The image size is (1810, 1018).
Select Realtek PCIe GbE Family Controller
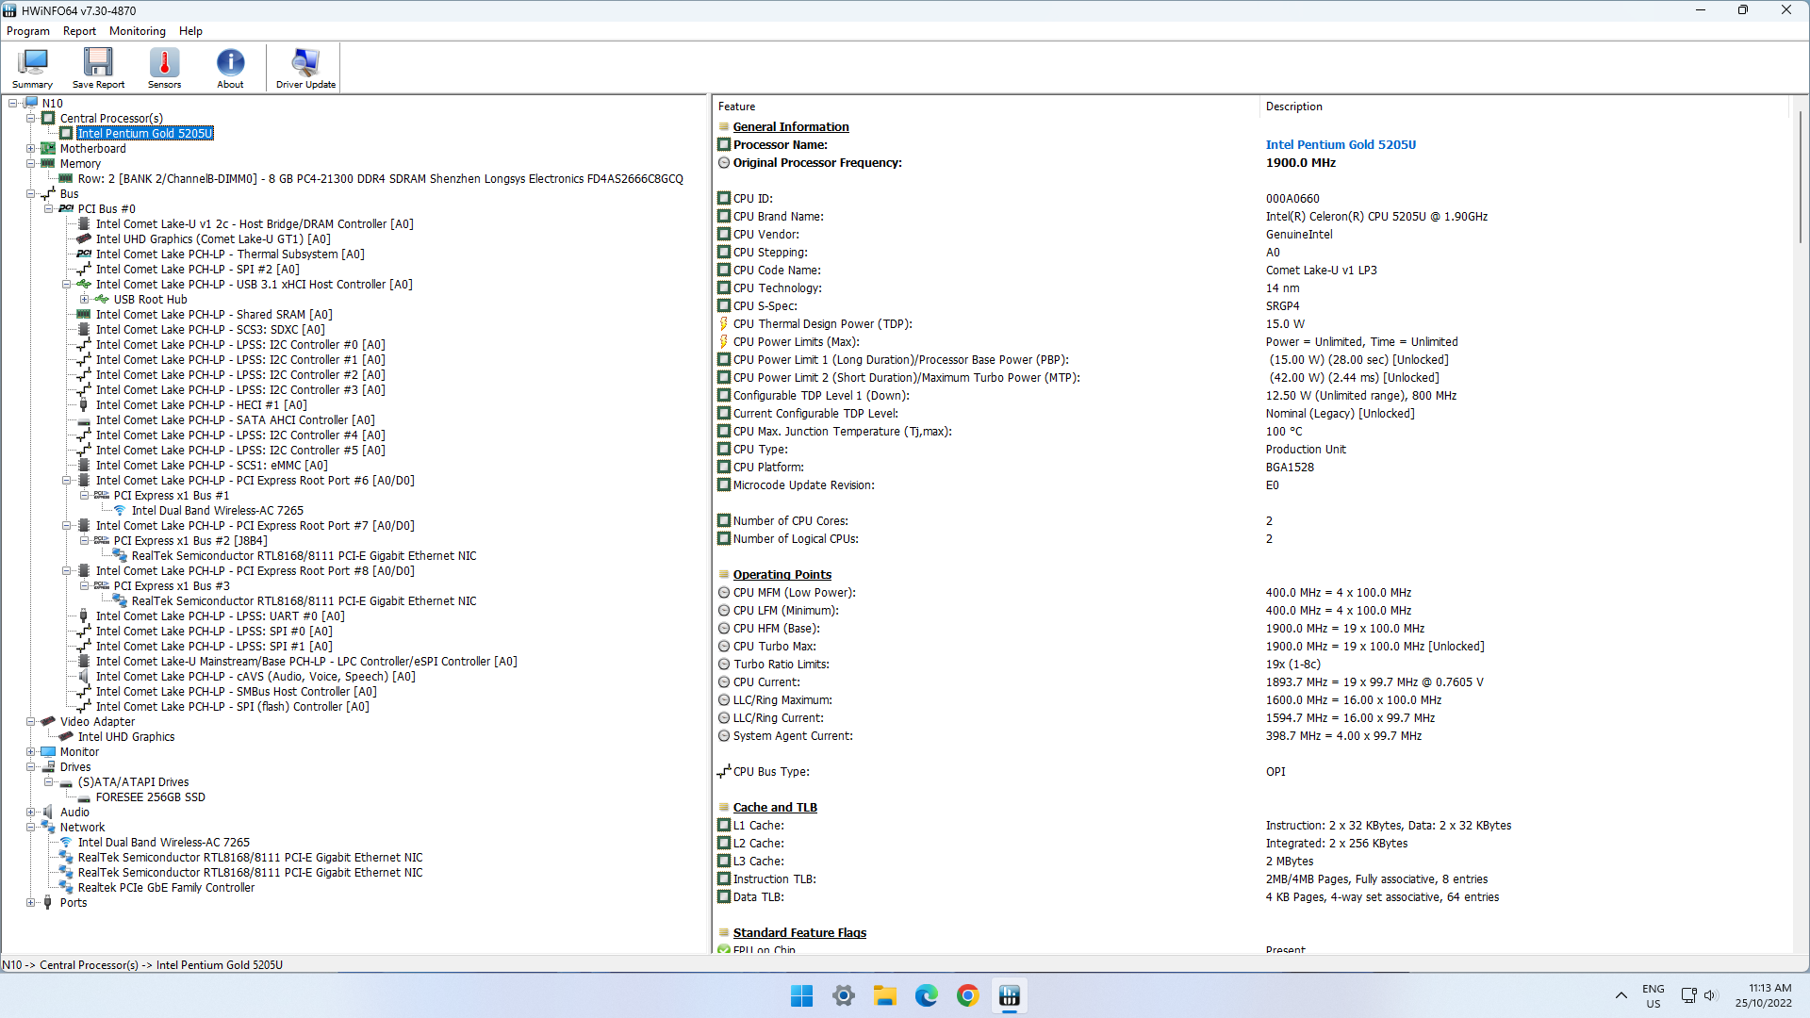click(x=166, y=888)
